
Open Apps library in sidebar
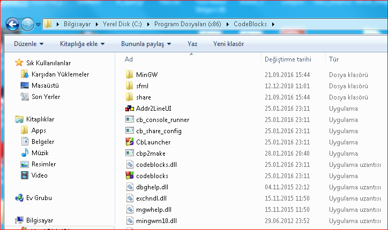tap(39, 131)
